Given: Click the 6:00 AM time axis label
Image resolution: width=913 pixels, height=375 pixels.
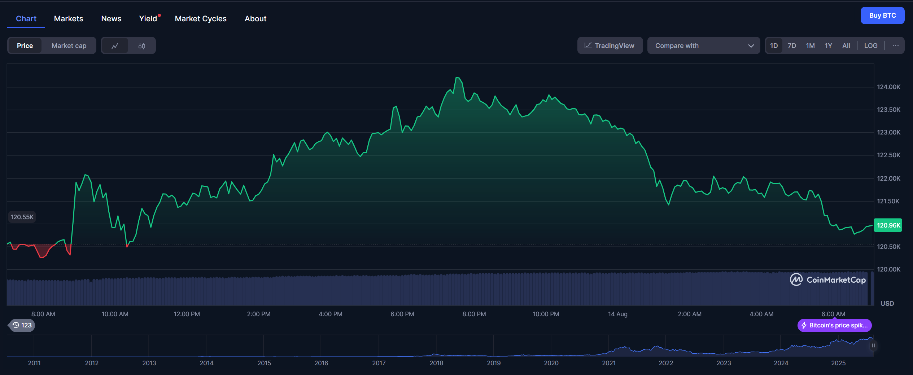Looking at the screenshot, I should click(x=833, y=314).
